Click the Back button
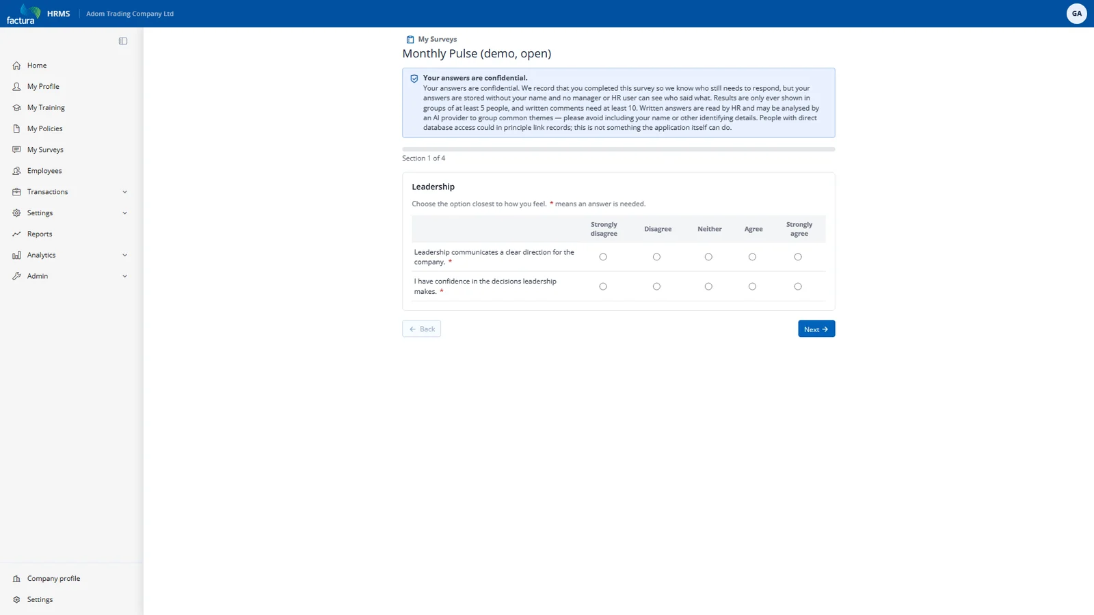The height and width of the screenshot is (615, 1094). (x=421, y=329)
